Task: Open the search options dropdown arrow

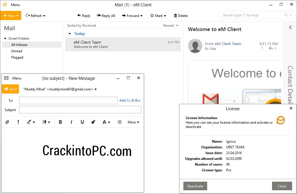Action: click(291, 15)
